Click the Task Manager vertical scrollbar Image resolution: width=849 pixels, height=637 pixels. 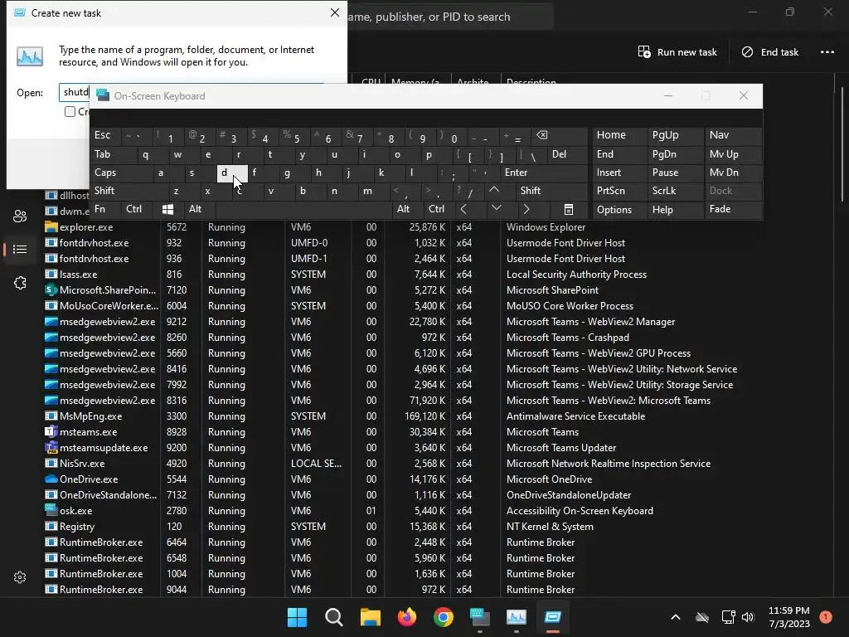coord(842,143)
